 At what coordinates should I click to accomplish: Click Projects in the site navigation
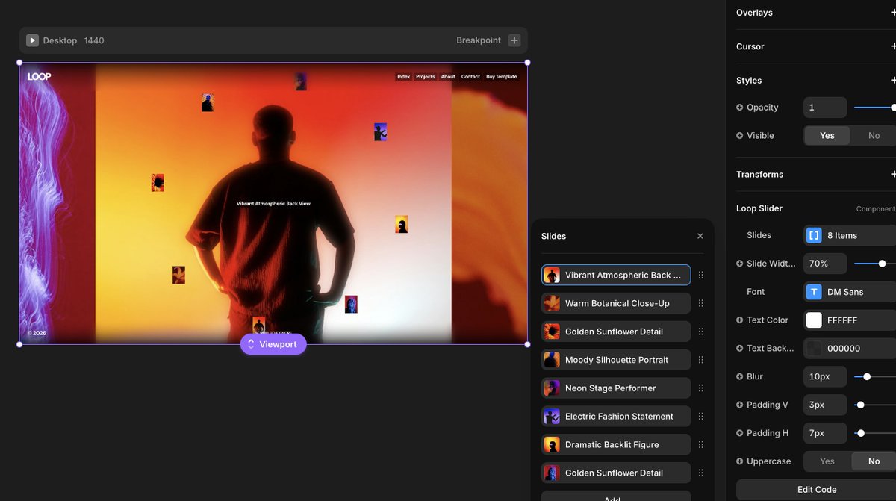(x=426, y=77)
